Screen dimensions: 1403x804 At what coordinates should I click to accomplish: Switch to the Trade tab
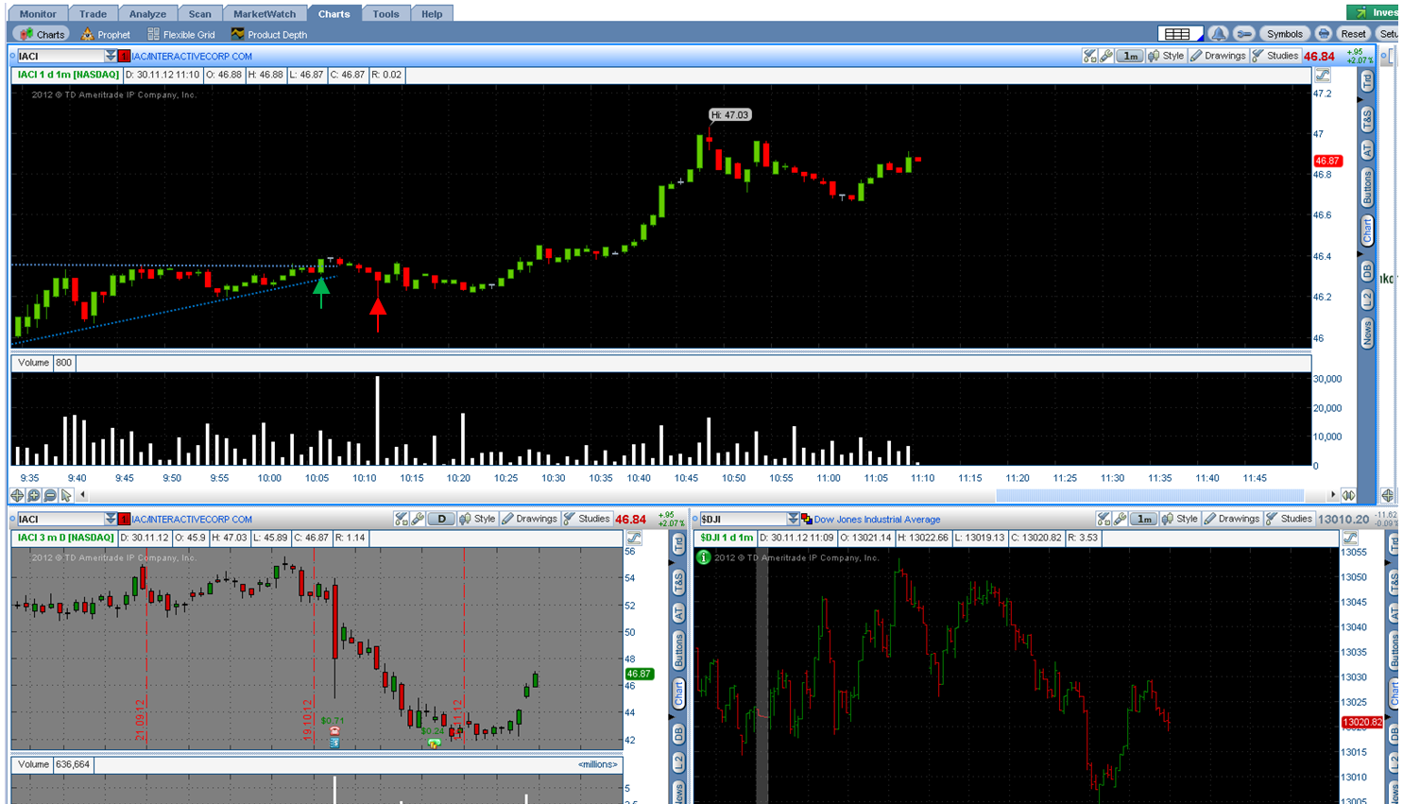(93, 13)
